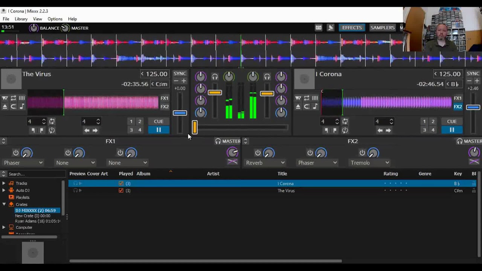Image resolution: width=482 pixels, height=271 pixels.
Task: Expand the Tracks tree item
Action: 4,183
